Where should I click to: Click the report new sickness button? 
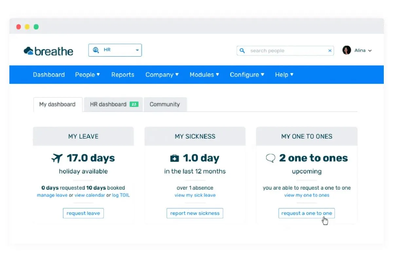(195, 213)
